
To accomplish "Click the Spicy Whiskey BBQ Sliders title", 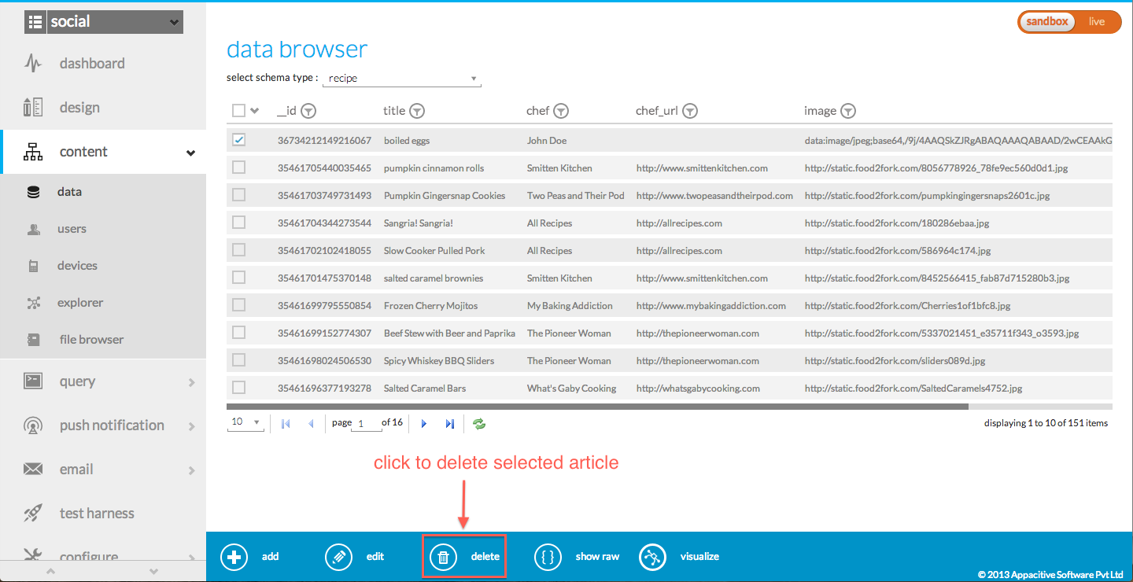I will click(x=439, y=361).
